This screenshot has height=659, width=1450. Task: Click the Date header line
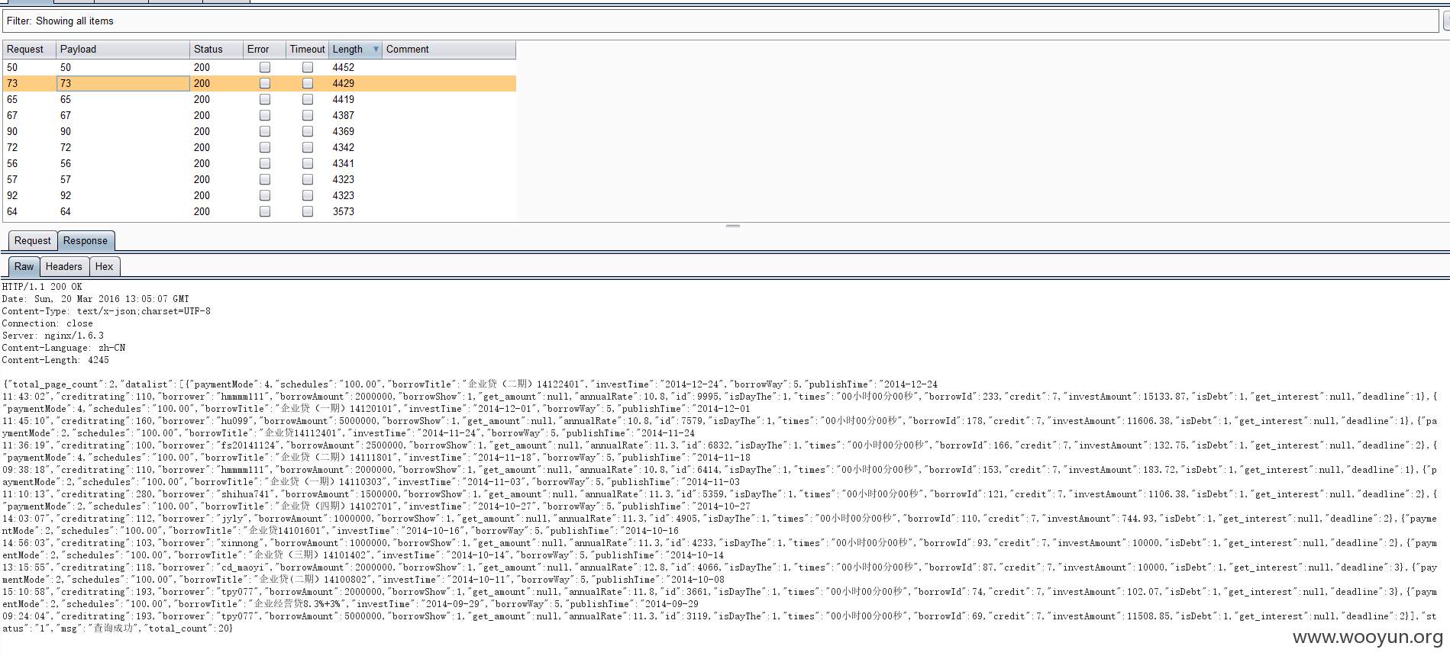tap(95, 299)
